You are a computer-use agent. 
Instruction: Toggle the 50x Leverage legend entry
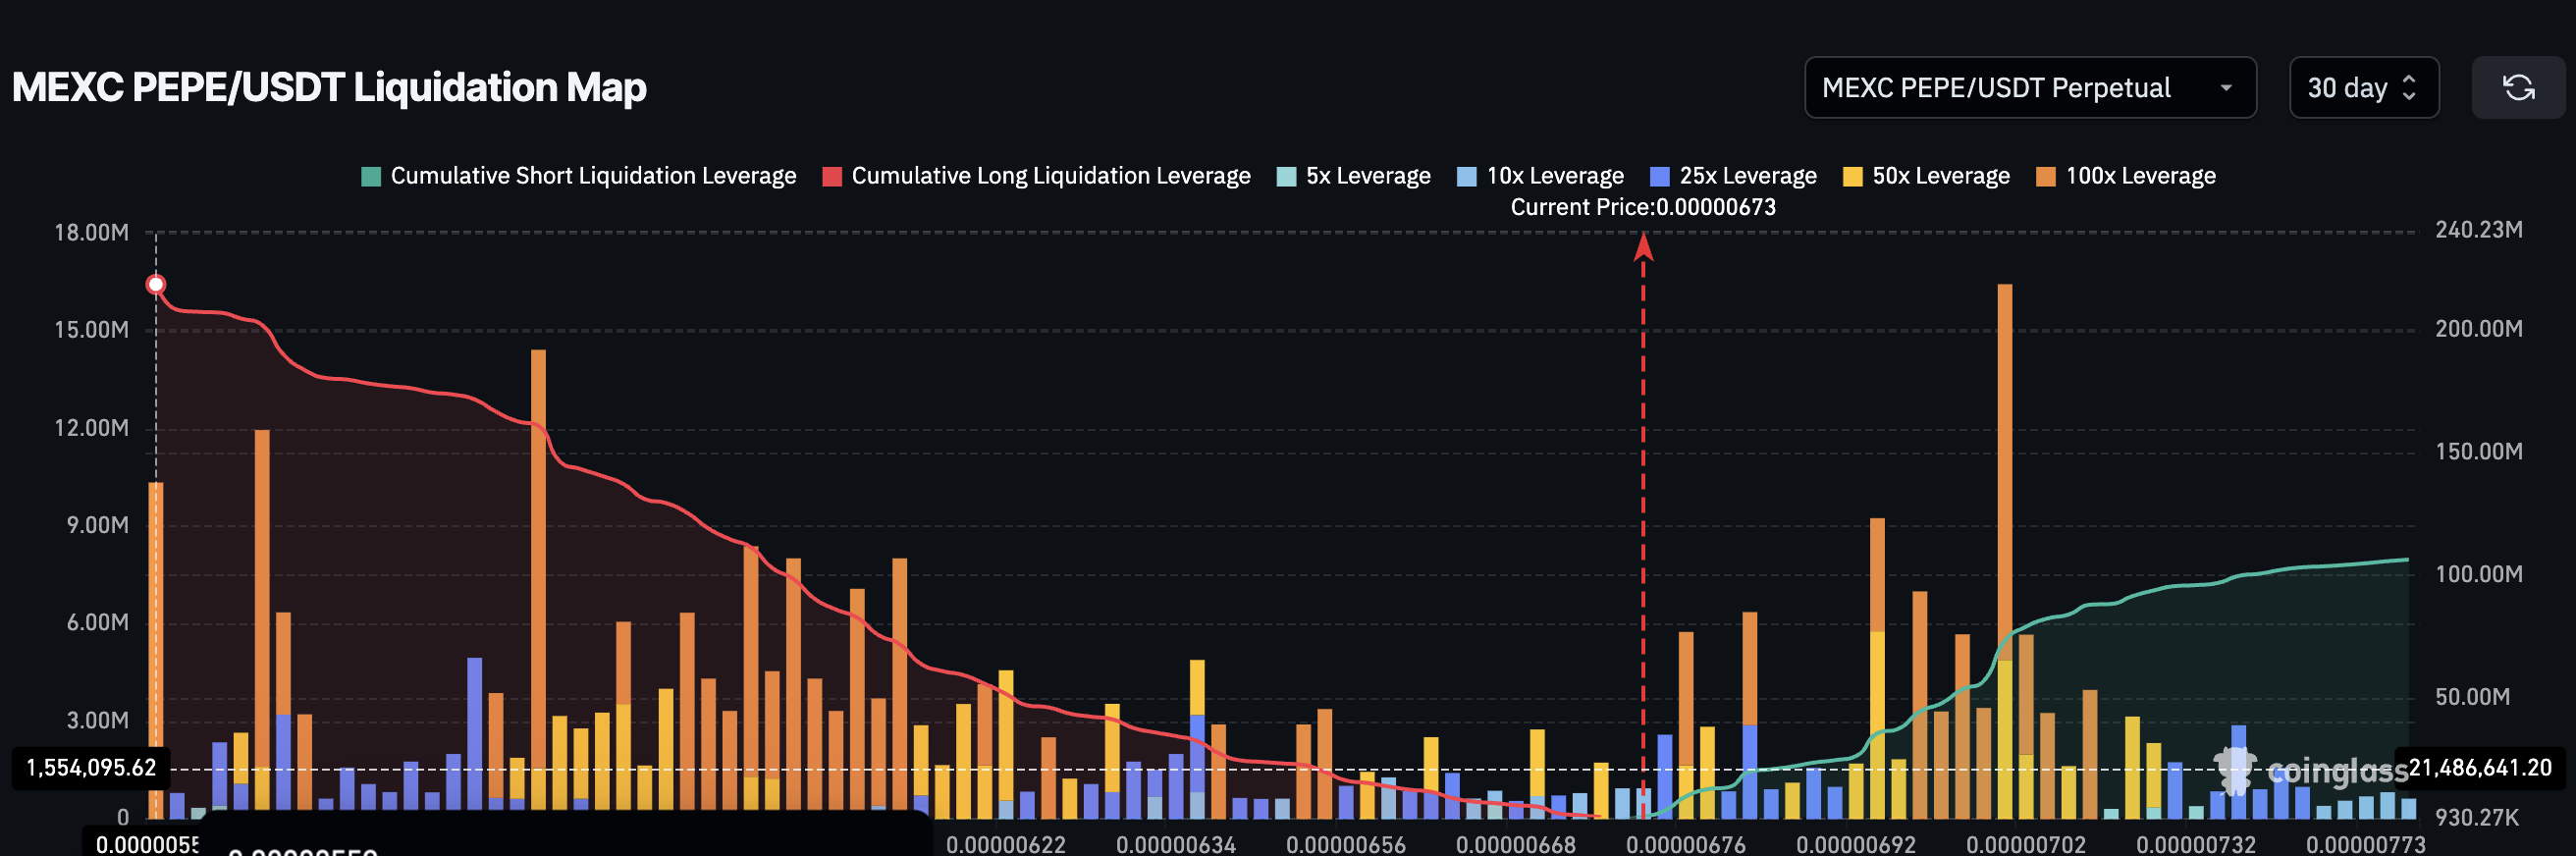pos(1926,176)
